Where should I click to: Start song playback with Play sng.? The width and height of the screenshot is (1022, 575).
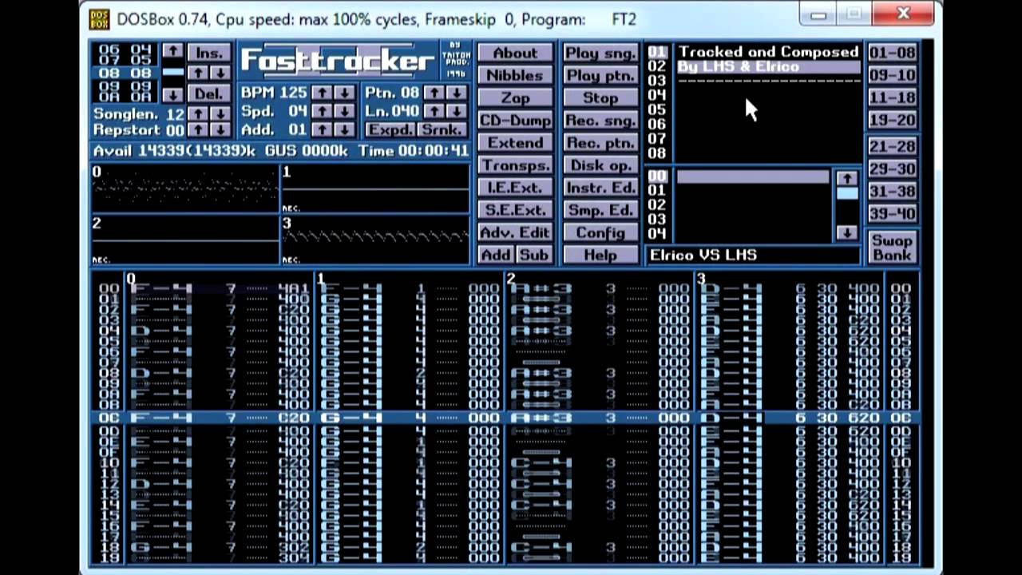tap(600, 54)
